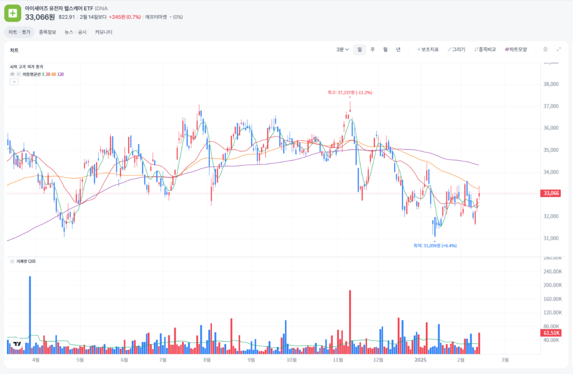Viewport: 573px width, 374px height.
Task: Click the 8월 label on the time axis
Action: click(x=207, y=359)
